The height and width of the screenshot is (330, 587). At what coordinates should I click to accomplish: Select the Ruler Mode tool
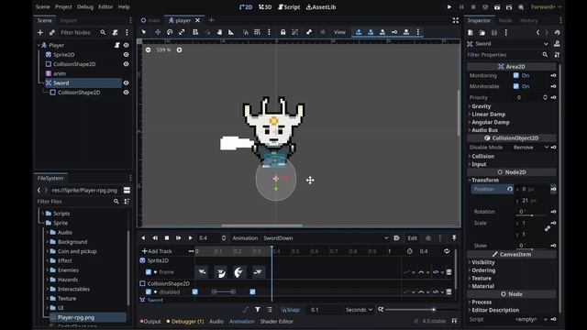(231, 32)
